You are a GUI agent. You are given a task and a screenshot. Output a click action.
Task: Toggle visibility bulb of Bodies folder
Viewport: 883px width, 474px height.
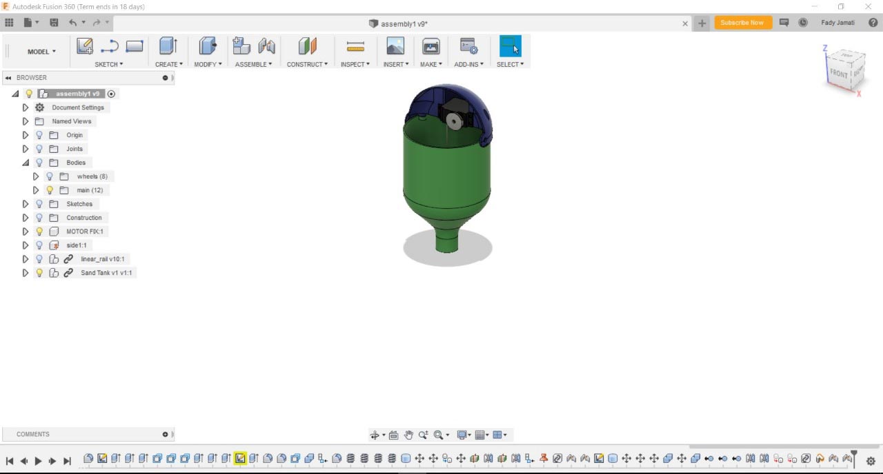[x=39, y=163]
